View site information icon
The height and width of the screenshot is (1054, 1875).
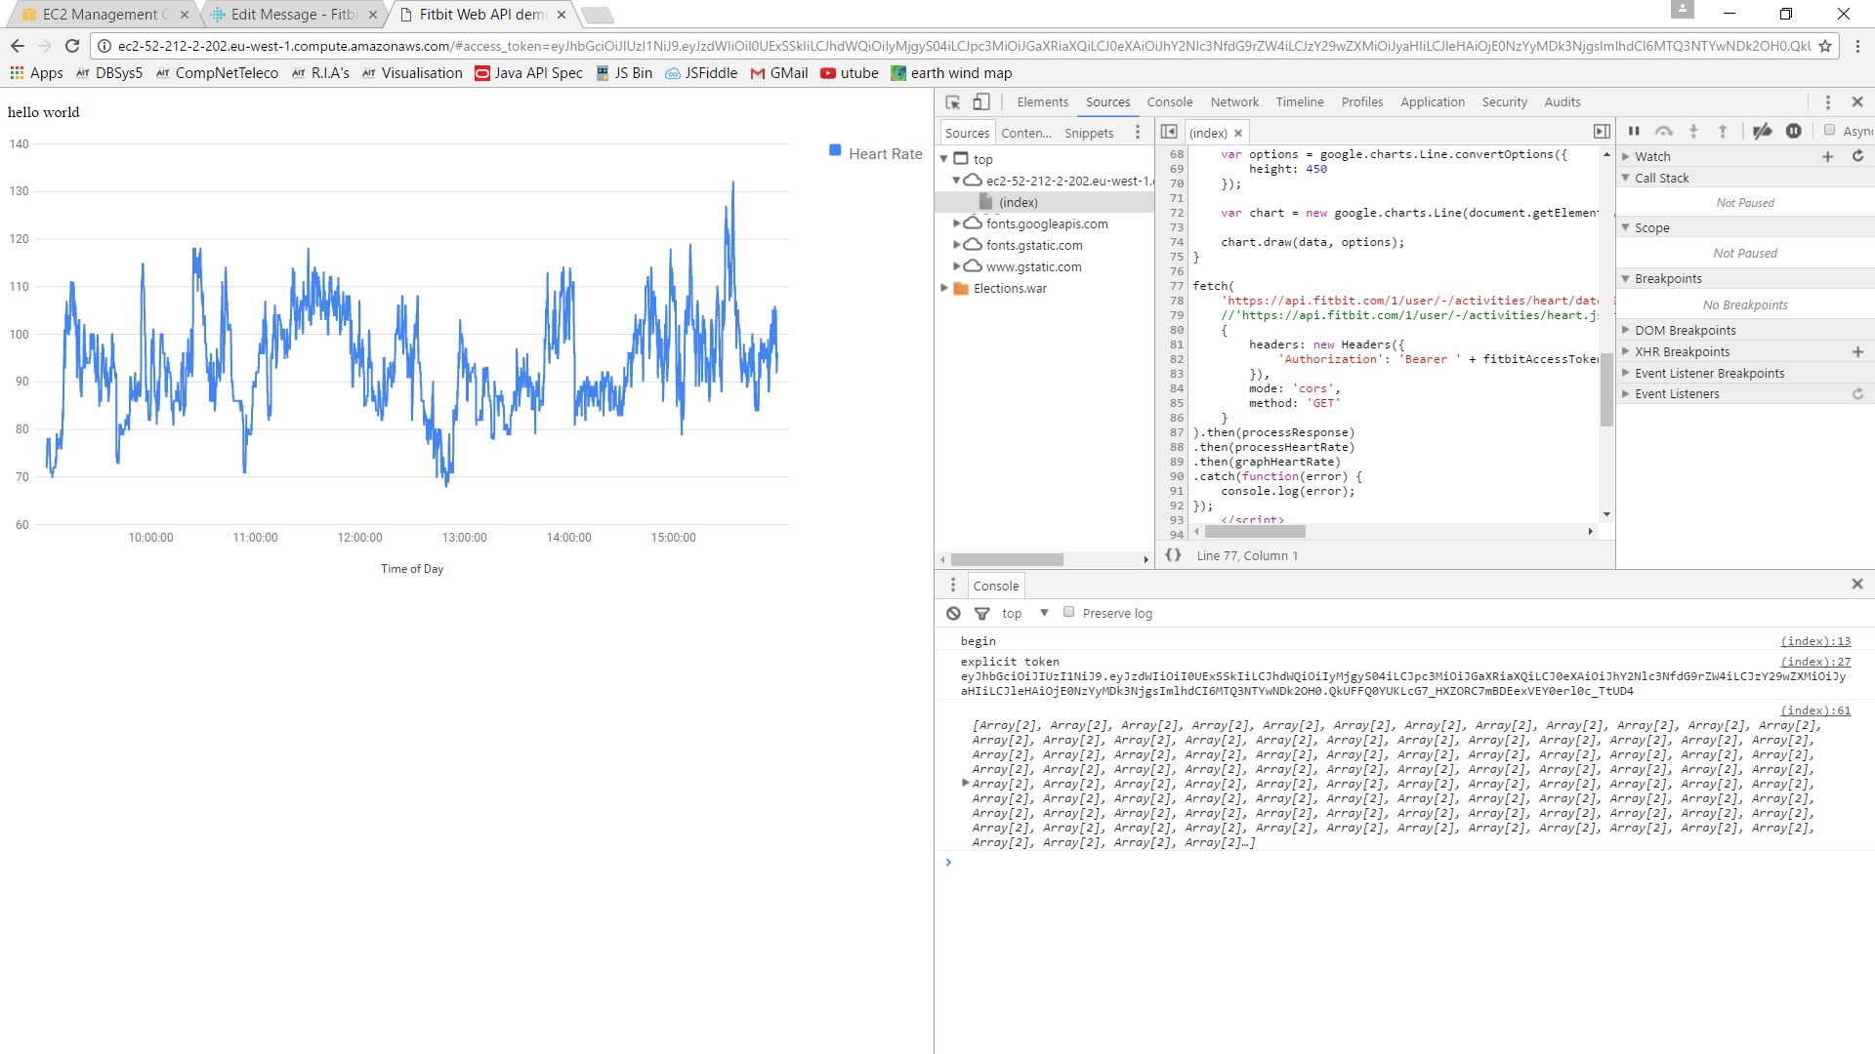tap(104, 46)
